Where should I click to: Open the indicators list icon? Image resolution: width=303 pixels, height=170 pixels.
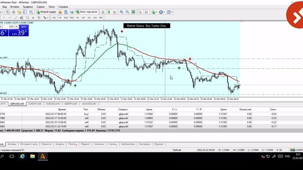153,12
